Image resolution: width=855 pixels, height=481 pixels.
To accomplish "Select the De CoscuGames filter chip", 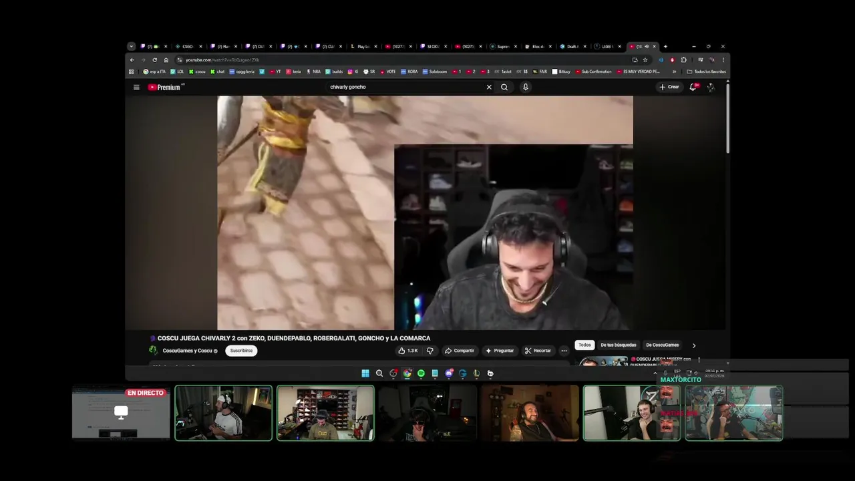I will coord(662,345).
